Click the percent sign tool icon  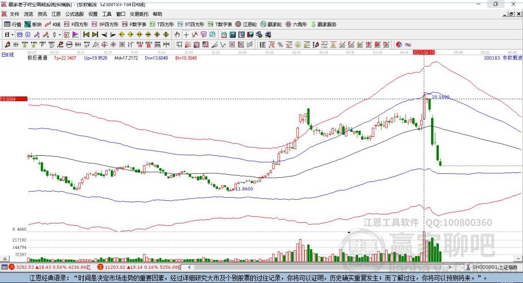tap(280, 45)
